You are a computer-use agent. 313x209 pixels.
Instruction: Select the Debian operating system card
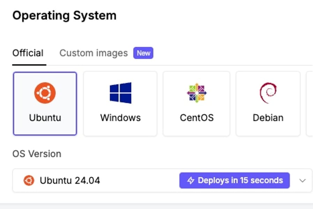pyautogui.click(x=268, y=103)
